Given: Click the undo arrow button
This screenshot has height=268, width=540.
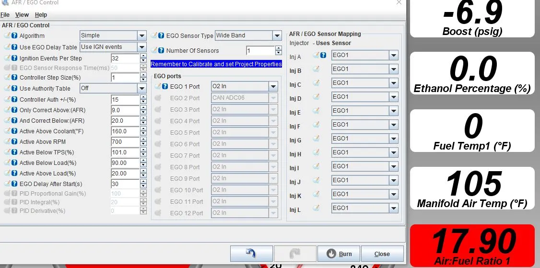Looking at the screenshot, I should coord(251,254).
